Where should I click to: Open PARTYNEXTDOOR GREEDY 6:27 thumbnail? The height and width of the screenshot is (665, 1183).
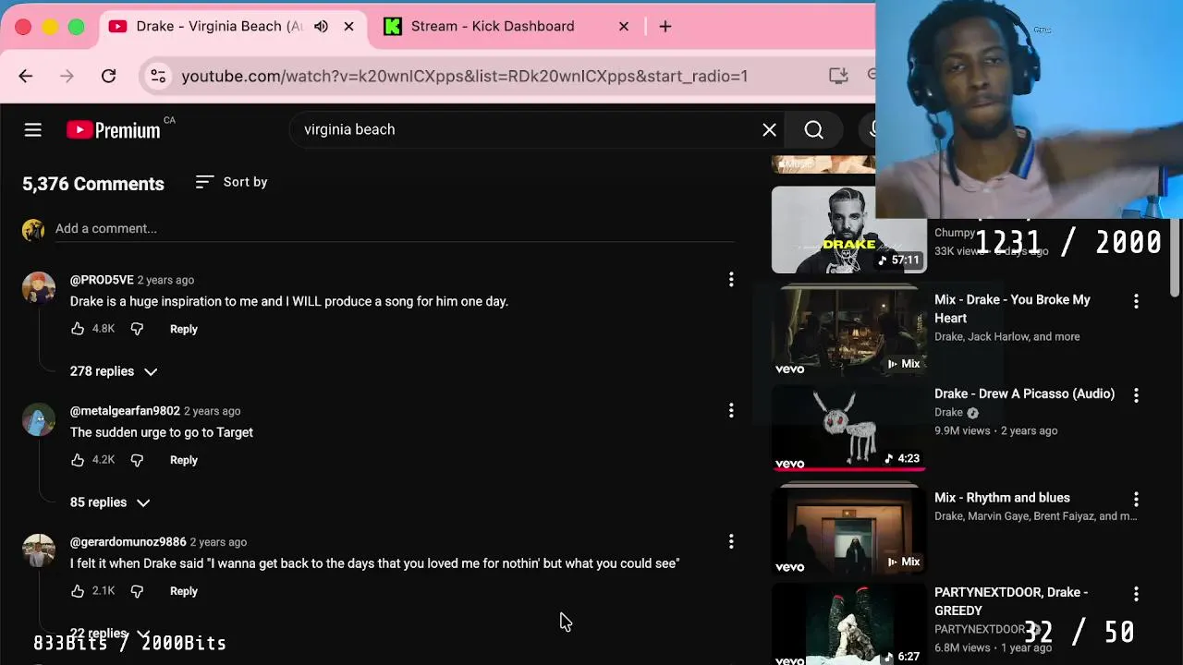click(848, 625)
